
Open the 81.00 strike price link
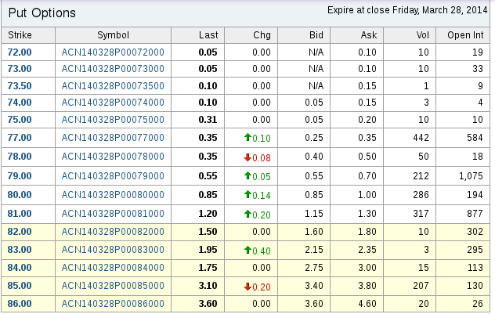20,214
